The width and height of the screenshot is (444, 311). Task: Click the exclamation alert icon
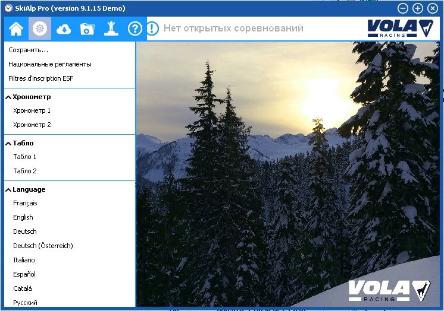click(x=152, y=28)
